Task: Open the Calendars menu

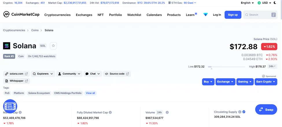Action: coord(154,15)
